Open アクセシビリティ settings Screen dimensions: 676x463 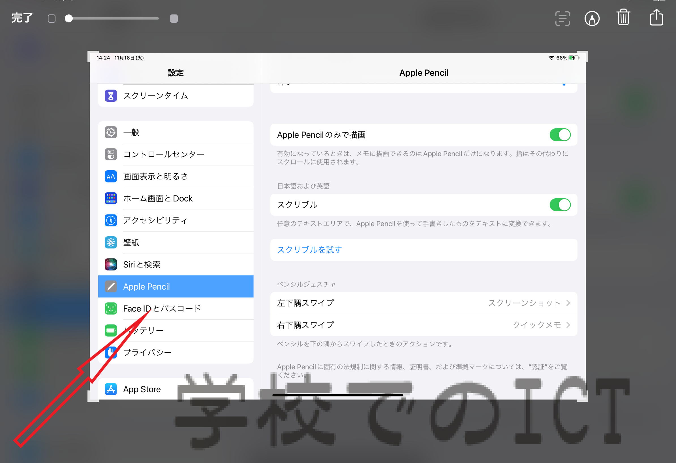[x=176, y=220]
